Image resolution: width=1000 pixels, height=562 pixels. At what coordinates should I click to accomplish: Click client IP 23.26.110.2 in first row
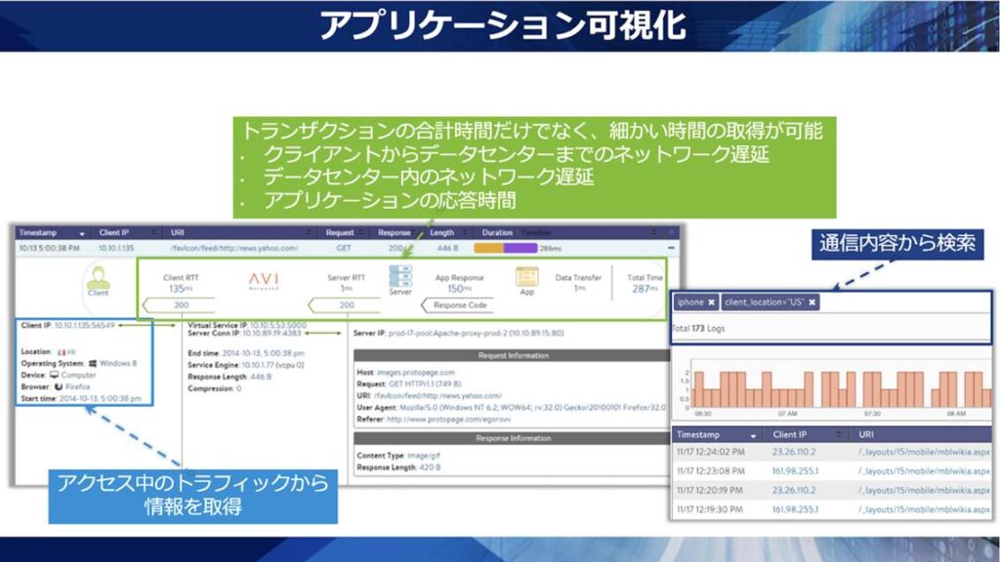(x=794, y=453)
